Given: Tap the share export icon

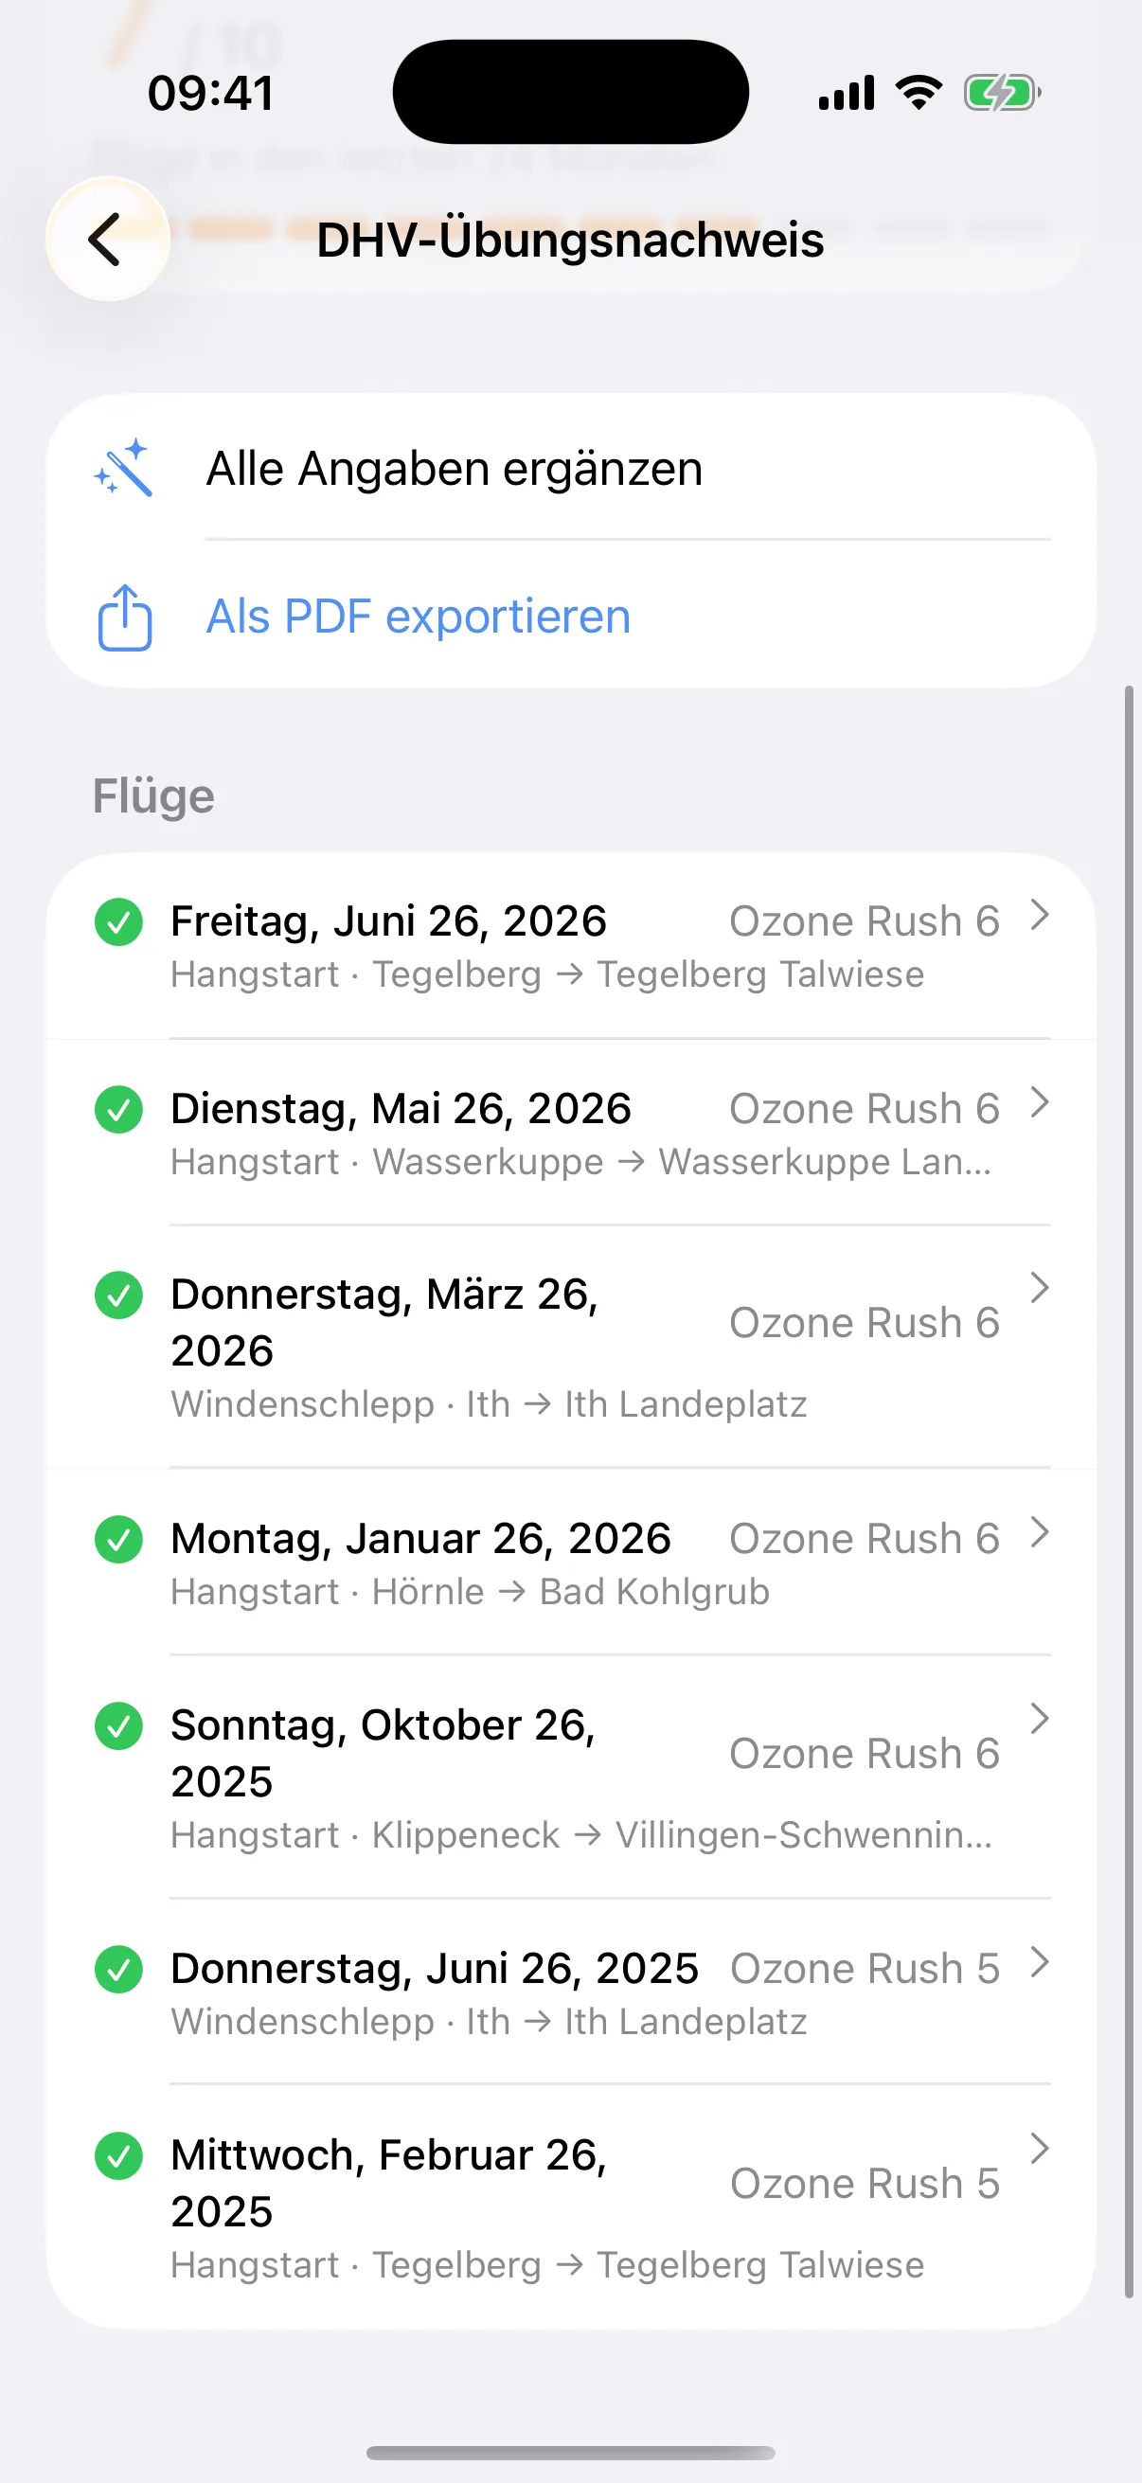Looking at the screenshot, I should point(124,616).
